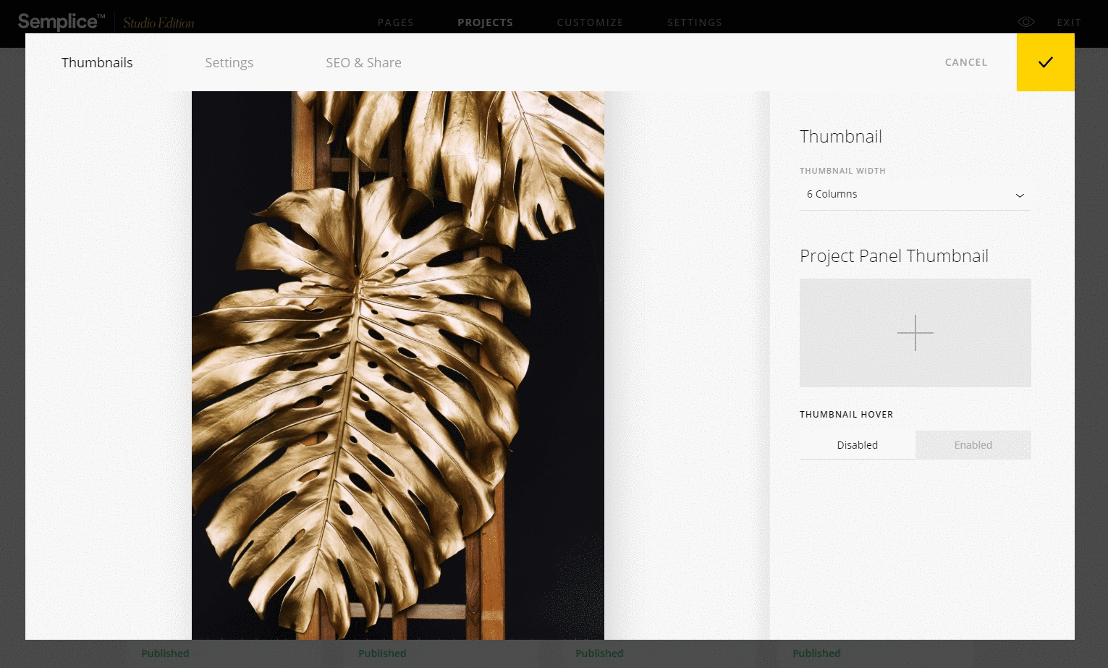Switch to the Settings tab

click(229, 63)
